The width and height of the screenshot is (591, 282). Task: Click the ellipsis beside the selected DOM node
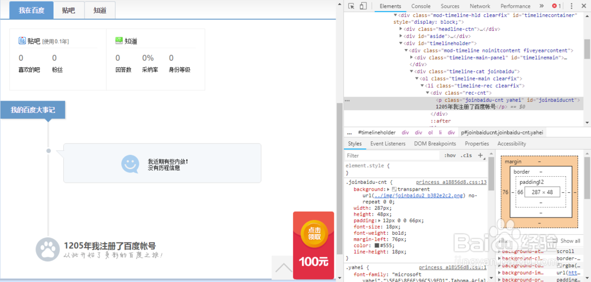click(347, 101)
